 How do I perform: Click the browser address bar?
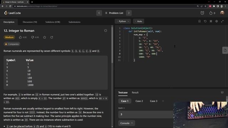(x=105, y=6)
